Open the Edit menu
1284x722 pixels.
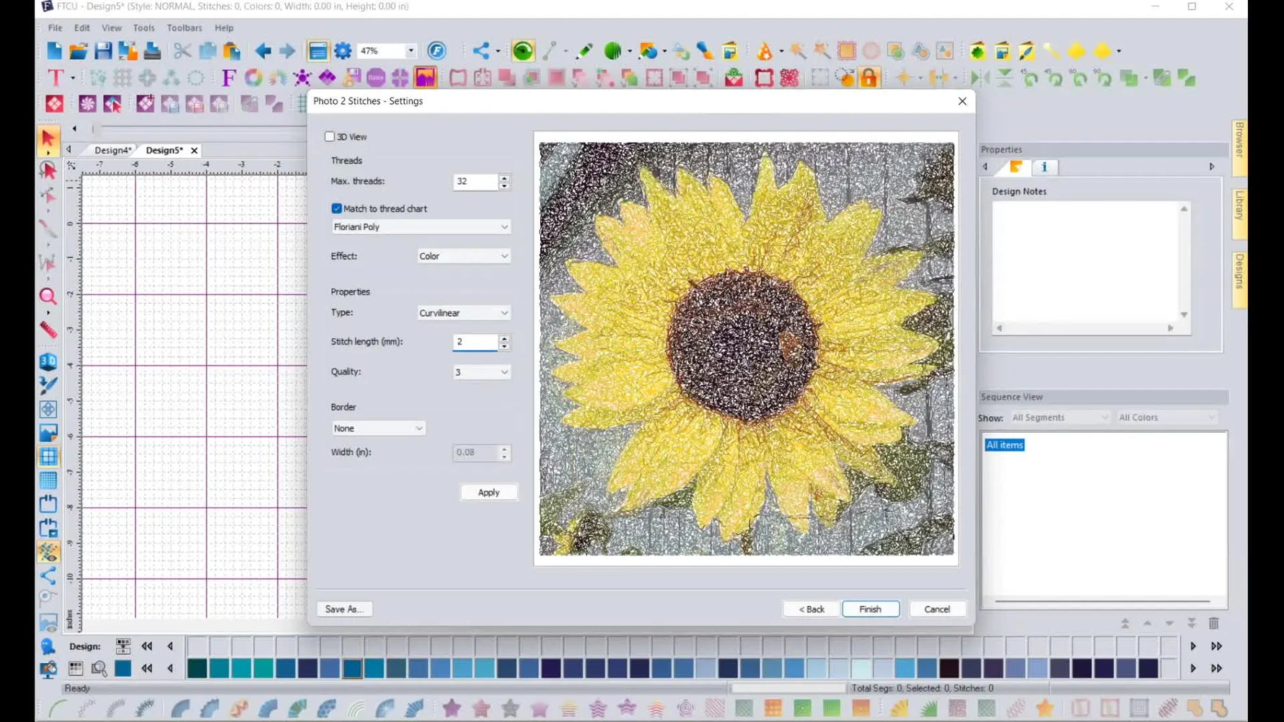click(82, 27)
